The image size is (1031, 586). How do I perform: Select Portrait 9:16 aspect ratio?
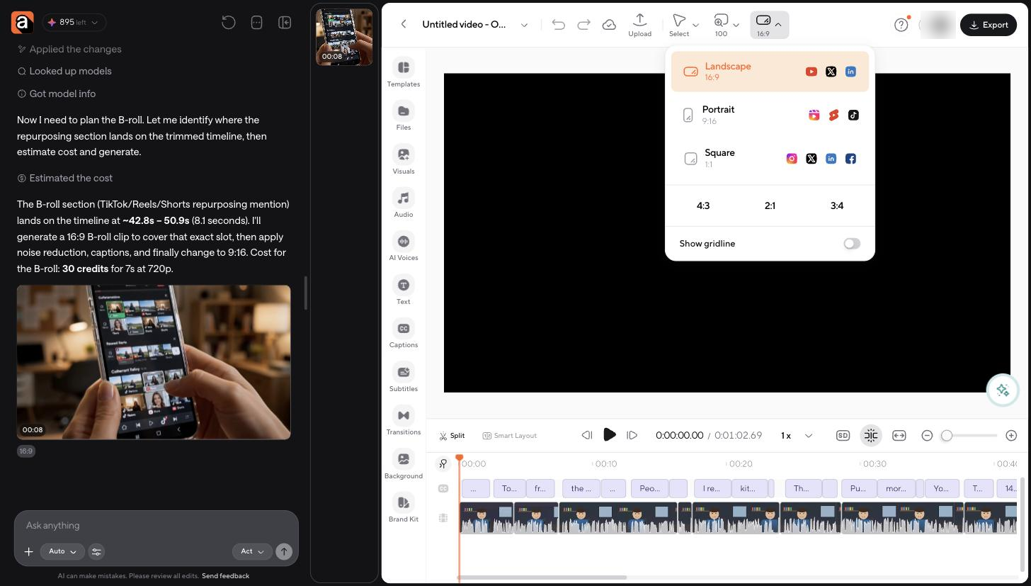[x=770, y=115]
